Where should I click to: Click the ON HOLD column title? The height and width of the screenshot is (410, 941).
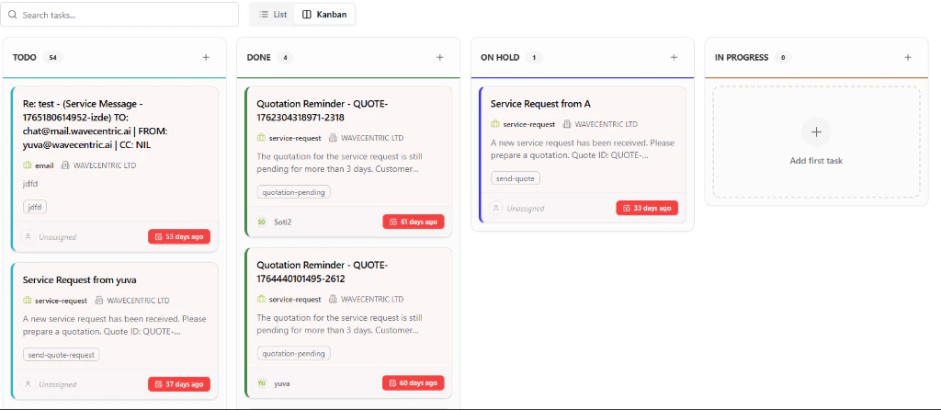[x=500, y=58]
